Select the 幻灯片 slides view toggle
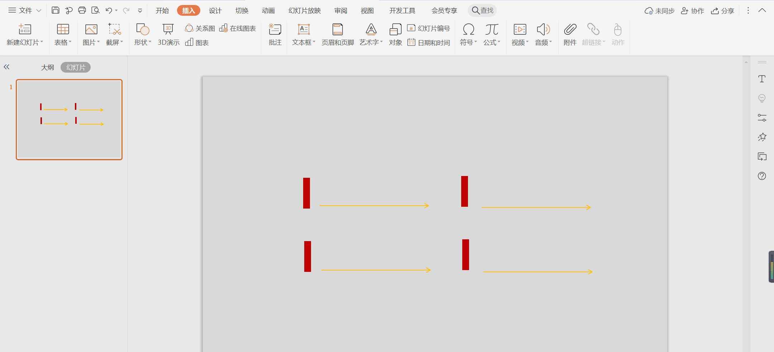The width and height of the screenshot is (774, 352). click(76, 67)
